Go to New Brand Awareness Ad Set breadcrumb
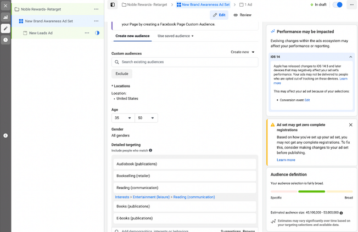358x232 pixels. 203,4
